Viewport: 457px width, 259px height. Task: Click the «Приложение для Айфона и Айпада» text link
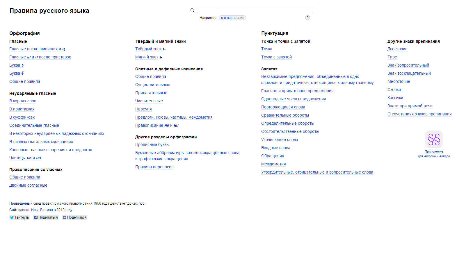click(x=434, y=154)
